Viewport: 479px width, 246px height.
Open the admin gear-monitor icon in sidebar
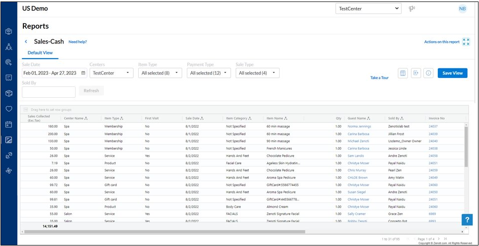tap(9, 31)
